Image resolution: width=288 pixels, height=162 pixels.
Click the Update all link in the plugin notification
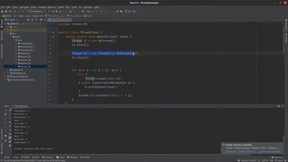[x=231, y=152]
